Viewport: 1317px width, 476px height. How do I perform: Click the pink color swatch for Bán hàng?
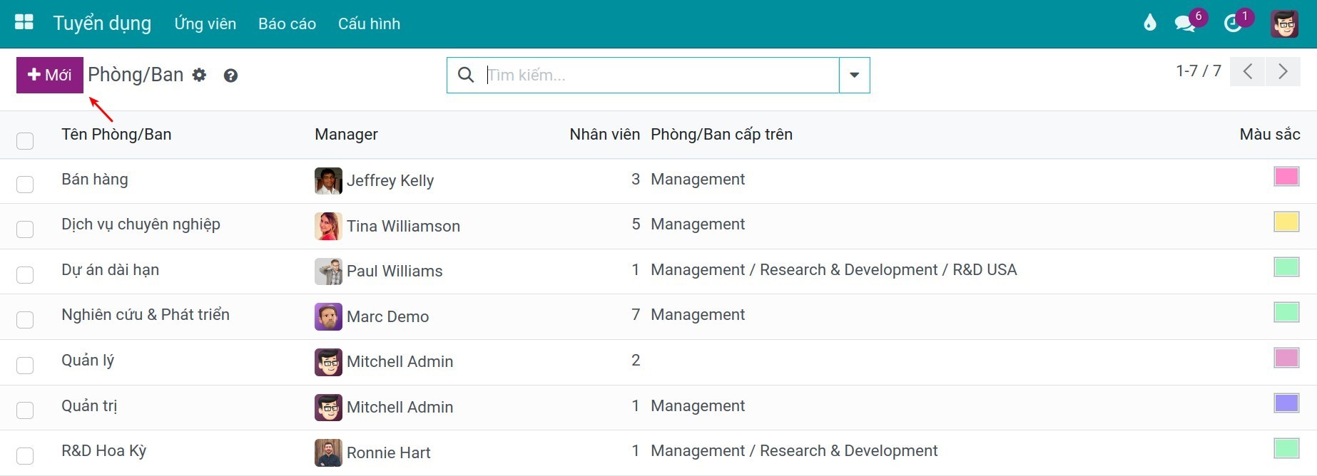1286,177
